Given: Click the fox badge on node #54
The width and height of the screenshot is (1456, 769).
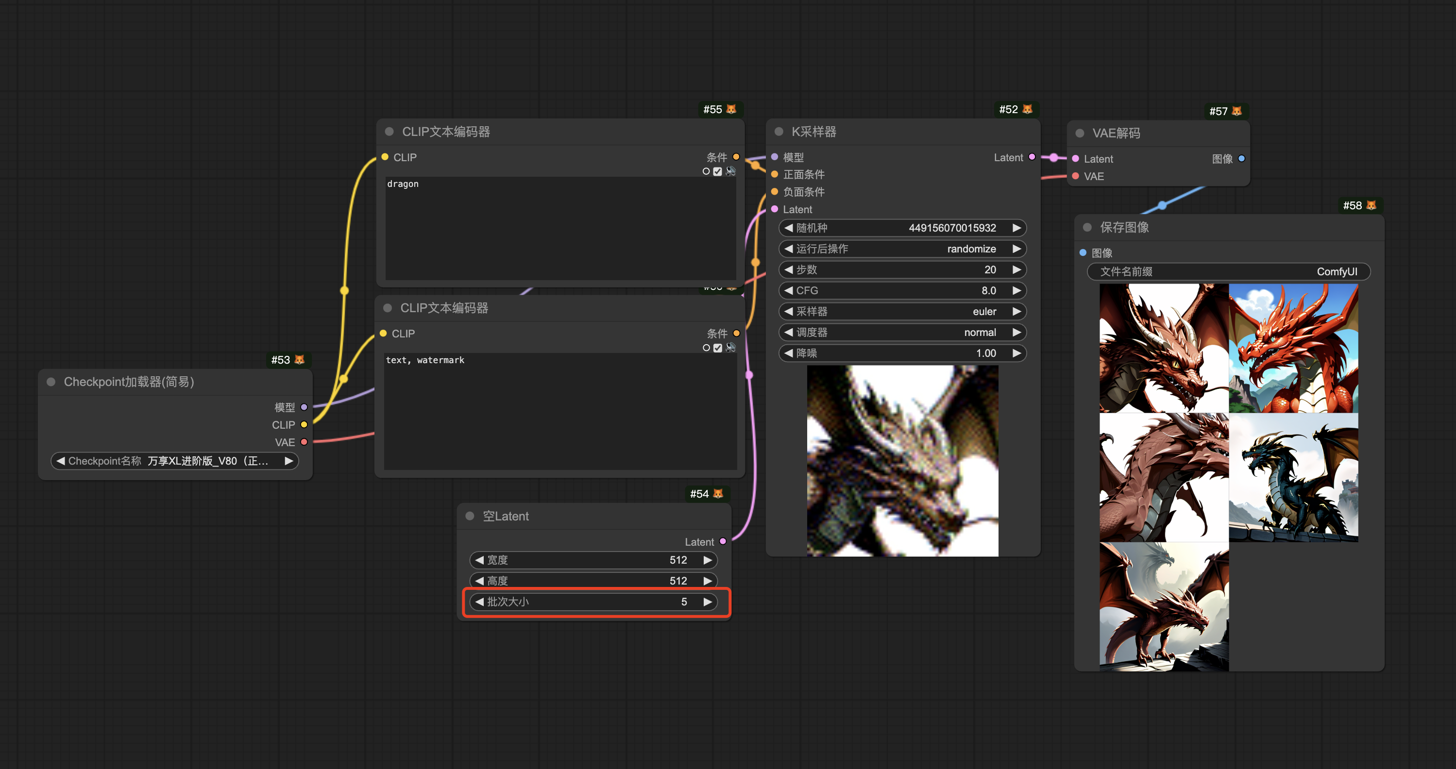Looking at the screenshot, I should (x=718, y=493).
